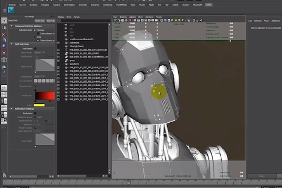This screenshot has height=188, width=282.
Task: Select the arrow Select tool in toolbox
Action: (4, 20)
